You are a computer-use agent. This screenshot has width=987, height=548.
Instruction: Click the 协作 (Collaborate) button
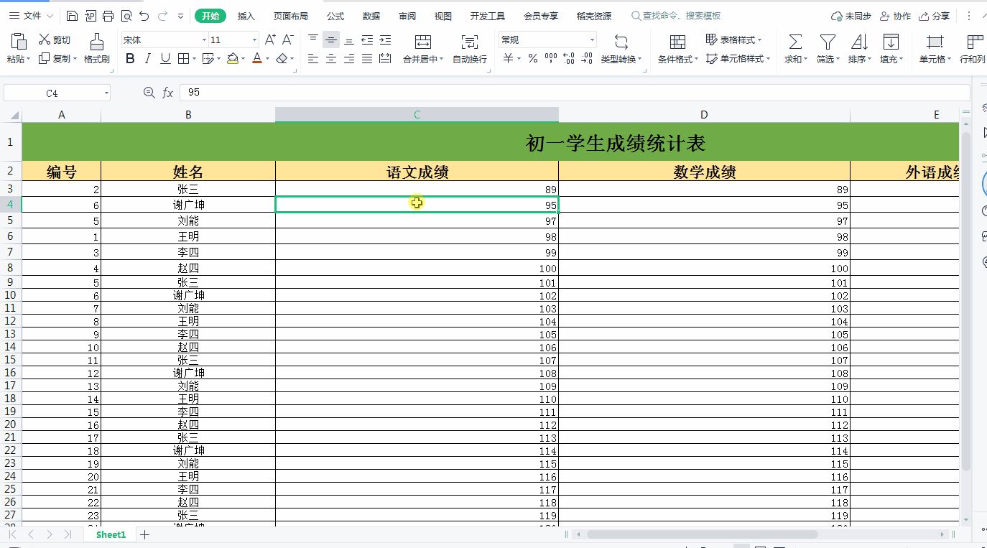(895, 16)
